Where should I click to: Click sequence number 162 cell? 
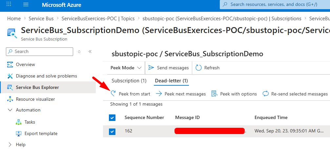point(128,131)
